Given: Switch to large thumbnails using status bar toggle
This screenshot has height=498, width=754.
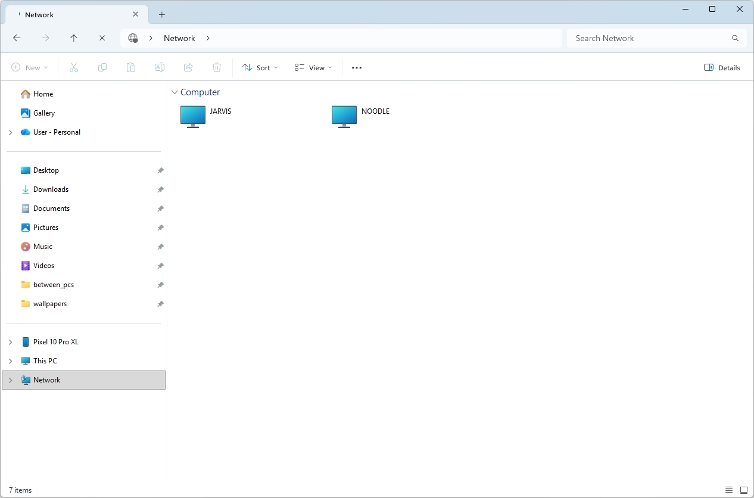Looking at the screenshot, I should [x=743, y=490].
